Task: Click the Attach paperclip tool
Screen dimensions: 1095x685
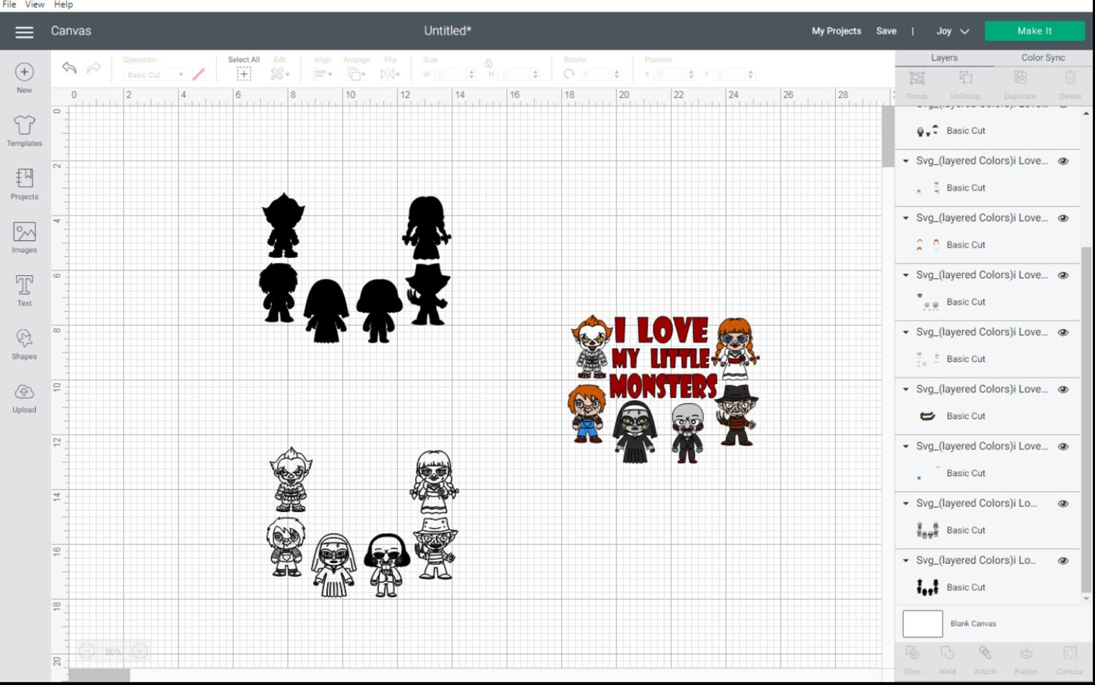Action: [985, 653]
